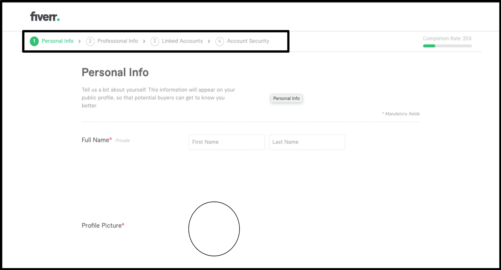Click the "Mandatory fields" note
This screenshot has height=270, width=501.
pyautogui.click(x=401, y=114)
